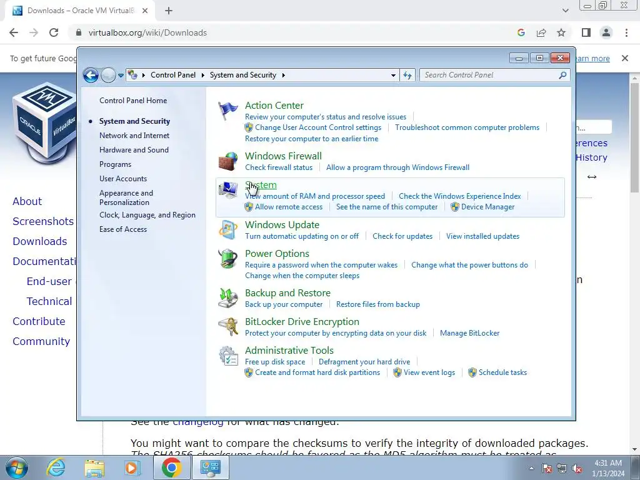Click Allow remote access link
This screenshot has width=640, height=480.
[x=289, y=207]
